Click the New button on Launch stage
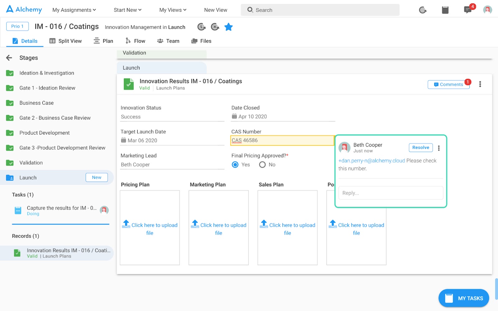Image resolution: width=498 pixels, height=311 pixels. tap(96, 177)
